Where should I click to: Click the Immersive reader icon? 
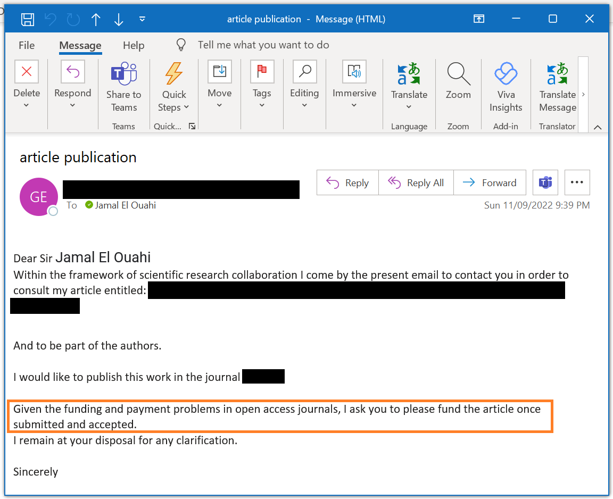(x=354, y=71)
